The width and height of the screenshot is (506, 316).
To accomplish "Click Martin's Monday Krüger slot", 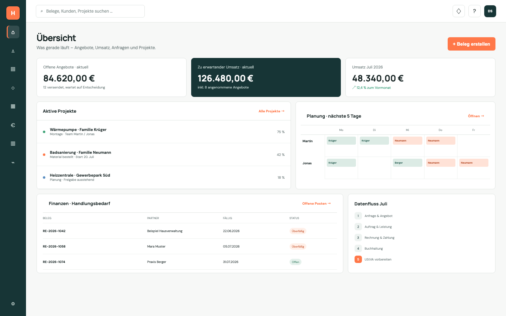I will pos(341,140).
